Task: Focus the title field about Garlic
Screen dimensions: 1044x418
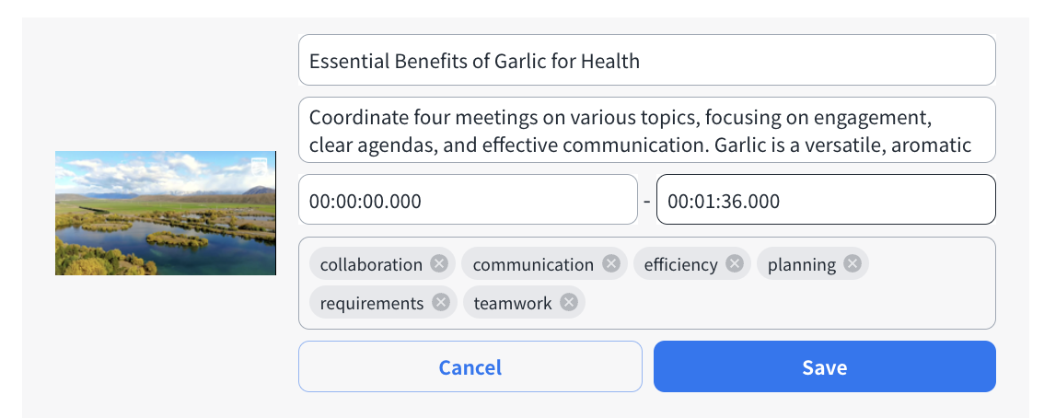Action: tap(646, 61)
